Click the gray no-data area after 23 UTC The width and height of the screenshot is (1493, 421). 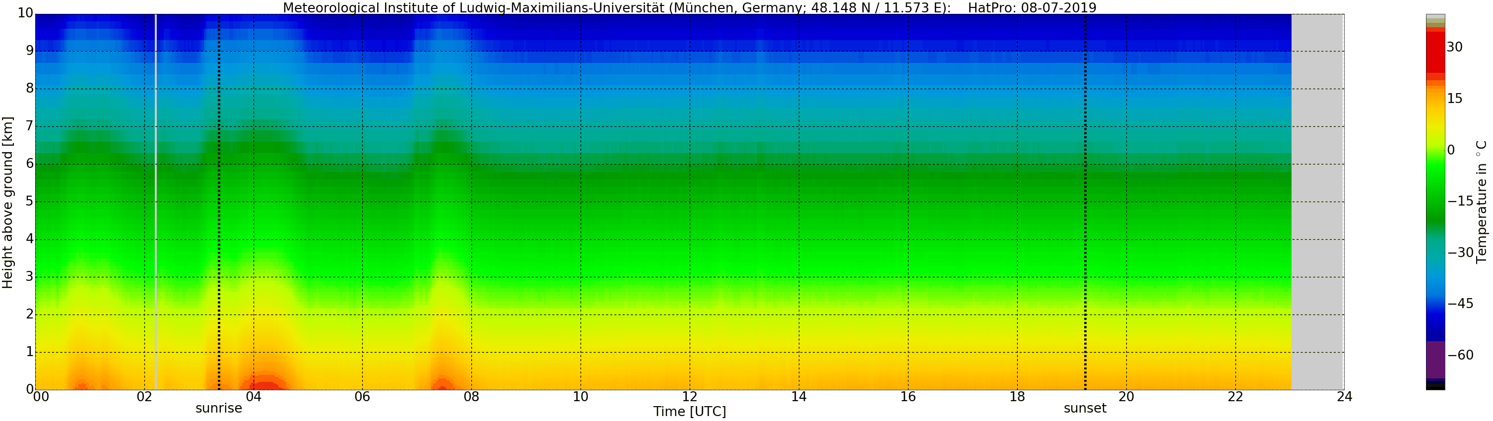coord(1317,203)
